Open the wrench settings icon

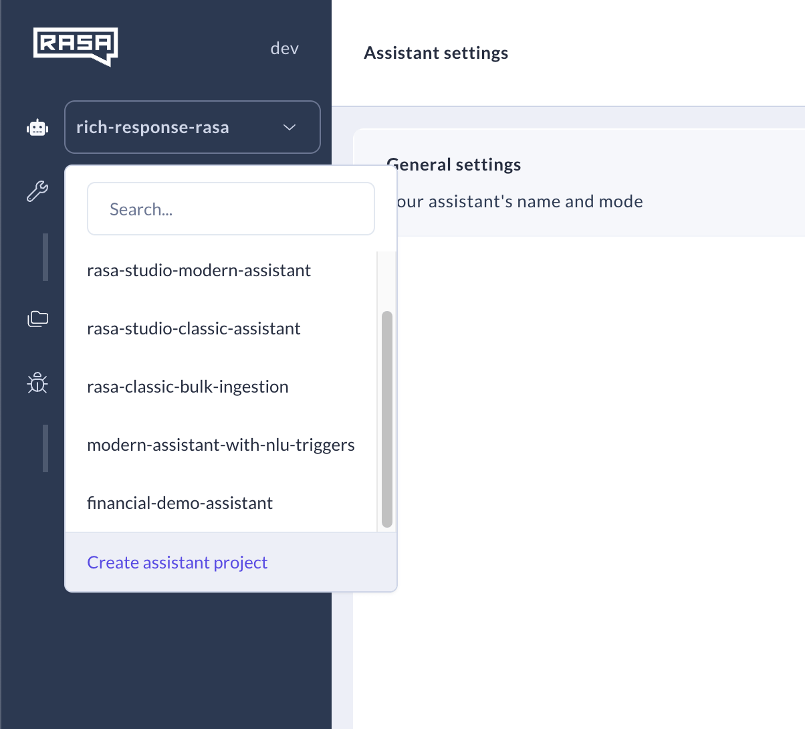coord(37,192)
